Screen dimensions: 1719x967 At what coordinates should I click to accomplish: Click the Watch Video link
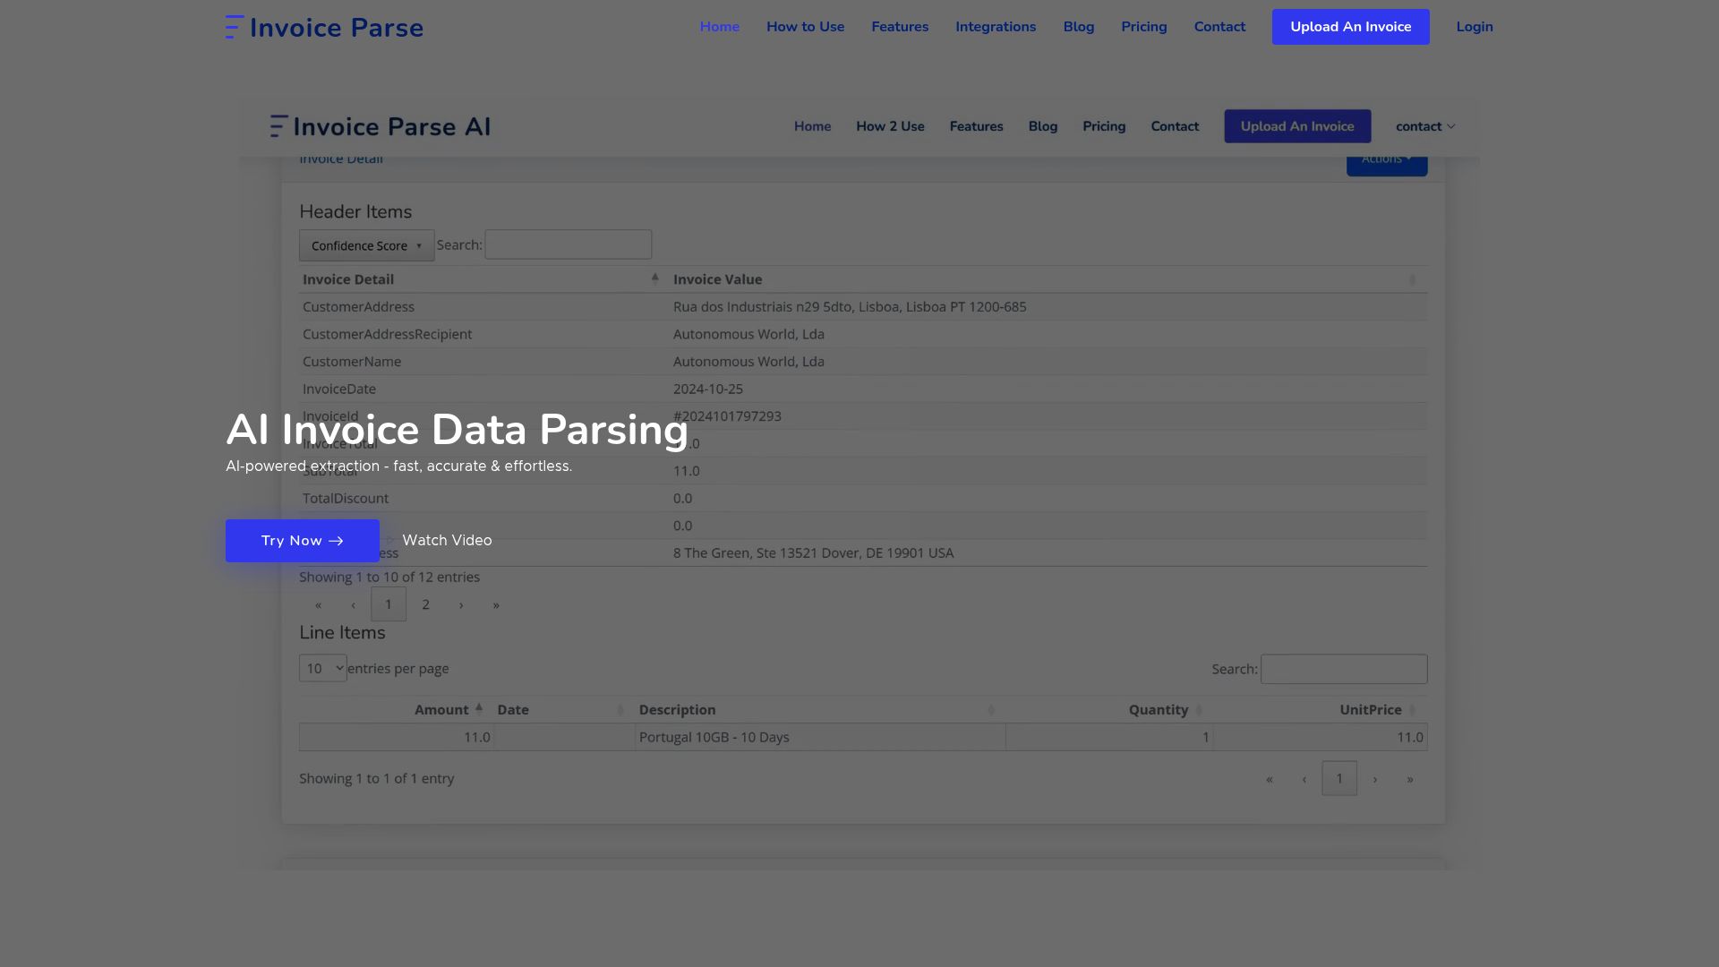coord(447,540)
